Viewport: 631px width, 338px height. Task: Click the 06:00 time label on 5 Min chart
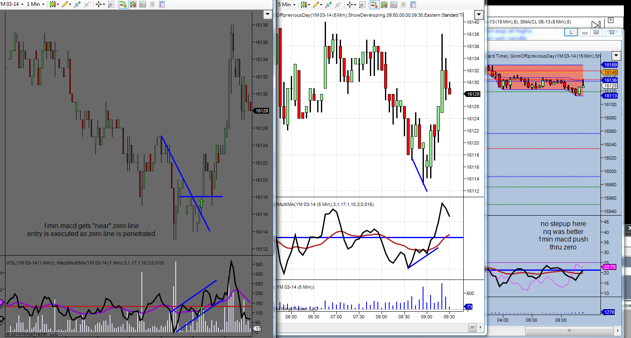pos(291,317)
